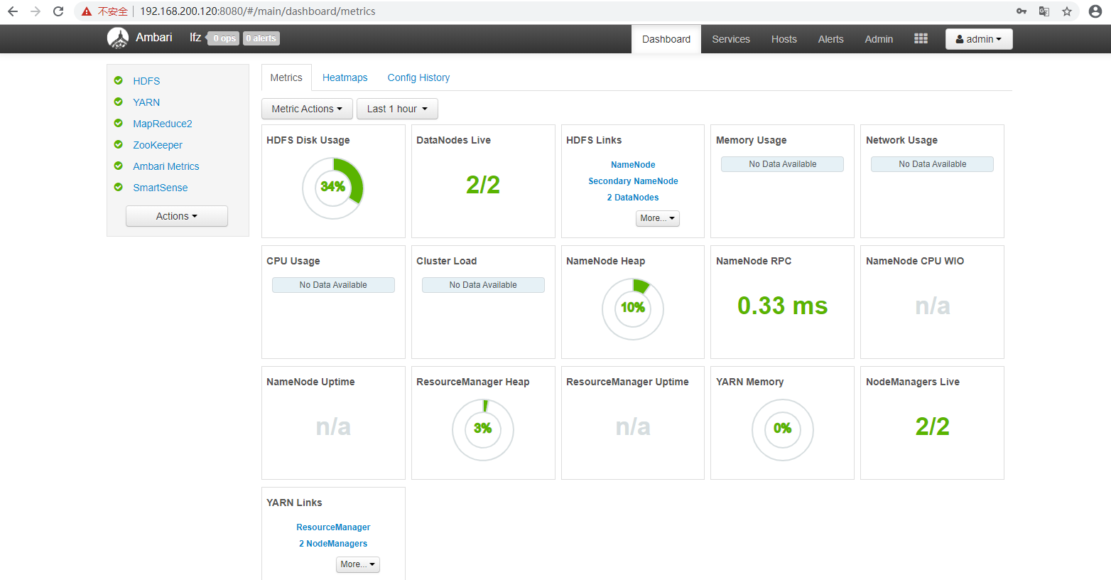Image resolution: width=1111 pixels, height=580 pixels.
Task: Click the DataNodes Live 2/2 value
Action: 483,185
